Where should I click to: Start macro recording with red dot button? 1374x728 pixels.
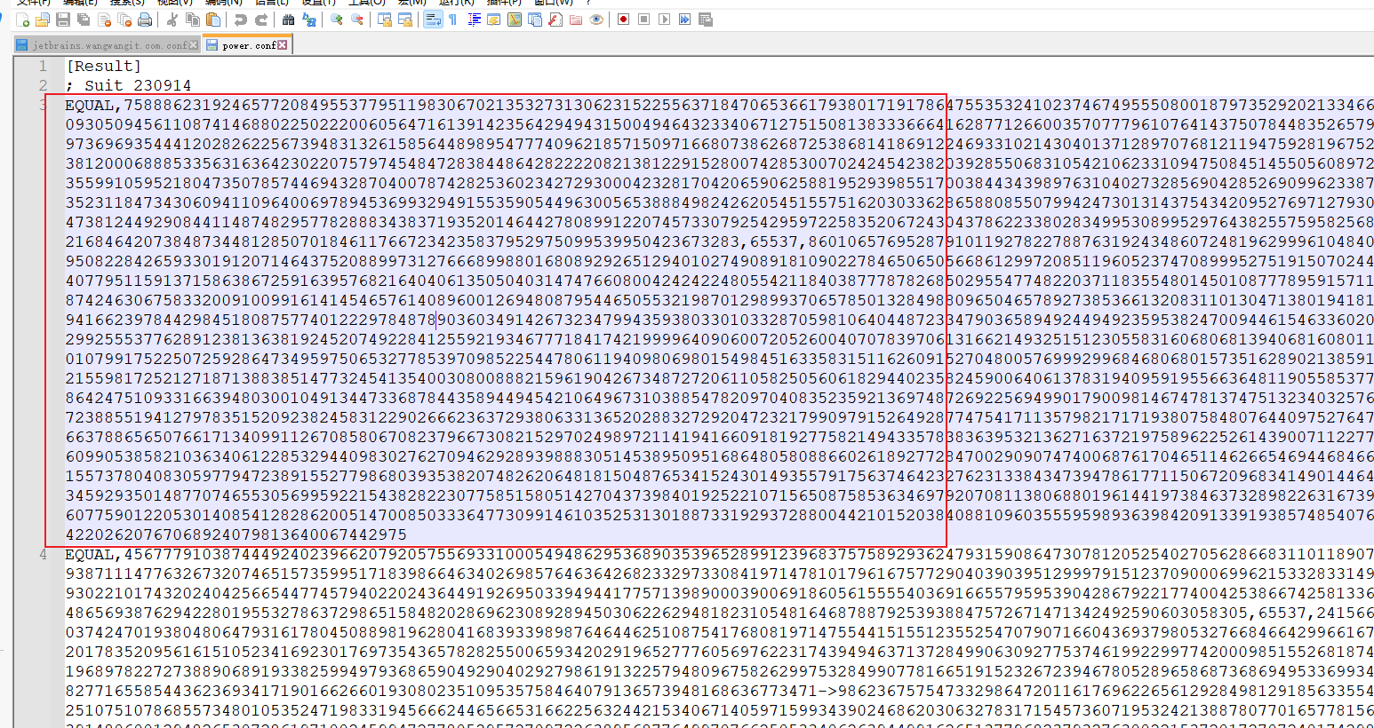click(x=623, y=20)
